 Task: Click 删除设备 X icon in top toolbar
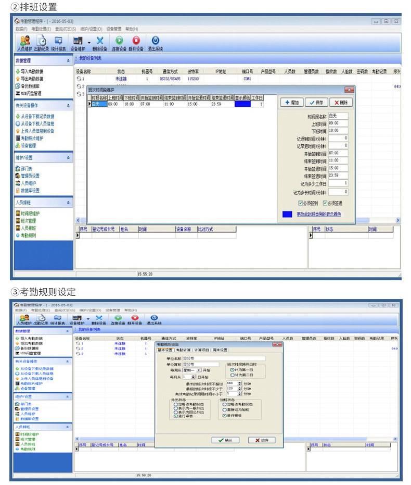pos(99,43)
